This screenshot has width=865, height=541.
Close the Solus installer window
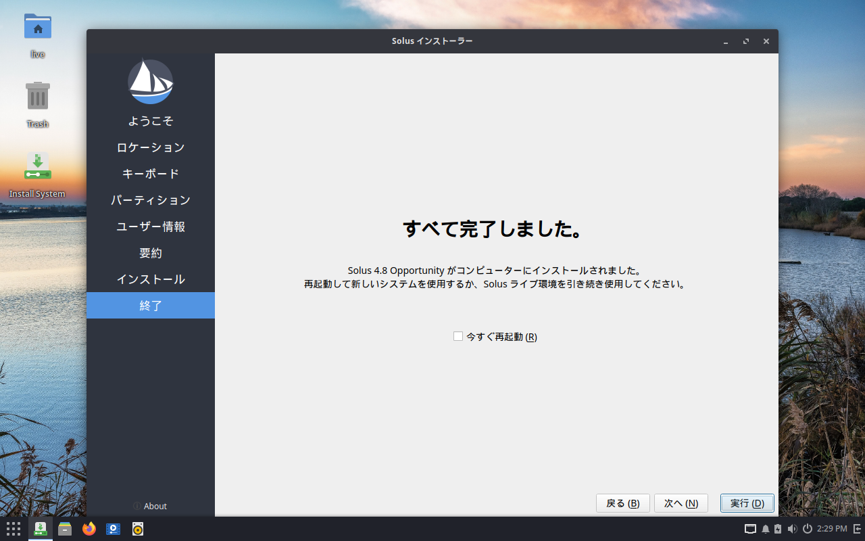click(x=766, y=41)
